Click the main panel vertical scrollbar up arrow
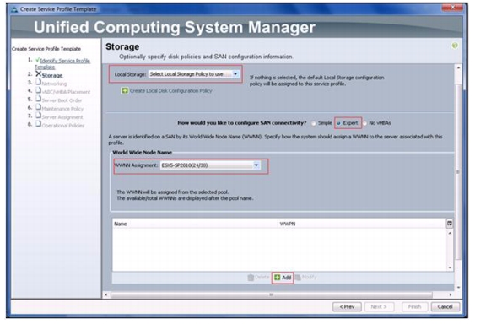Viewport: 486px width, 324px height. [x=459, y=67]
